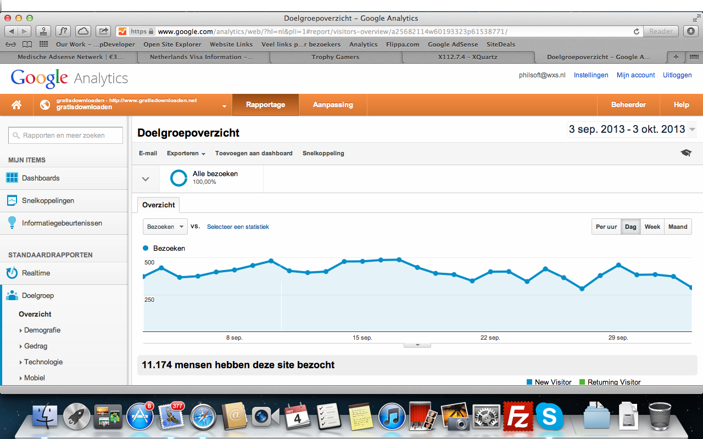Click the Safari iCloud tabs button
This screenshot has height=439, width=703.
83,31
